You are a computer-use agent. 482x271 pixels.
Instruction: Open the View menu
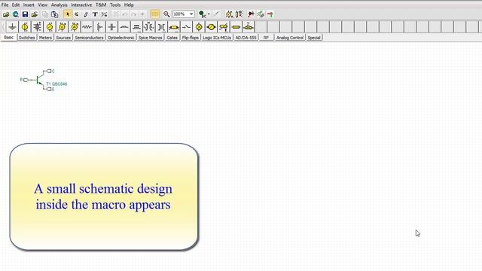[x=43, y=5]
